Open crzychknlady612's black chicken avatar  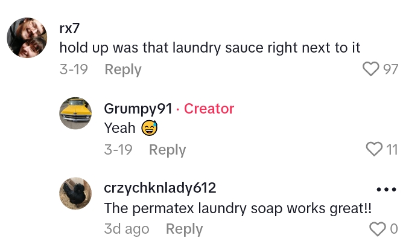point(75,193)
